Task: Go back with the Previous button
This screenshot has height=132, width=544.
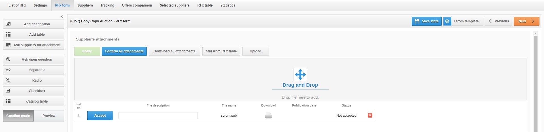Action: click(498, 21)
